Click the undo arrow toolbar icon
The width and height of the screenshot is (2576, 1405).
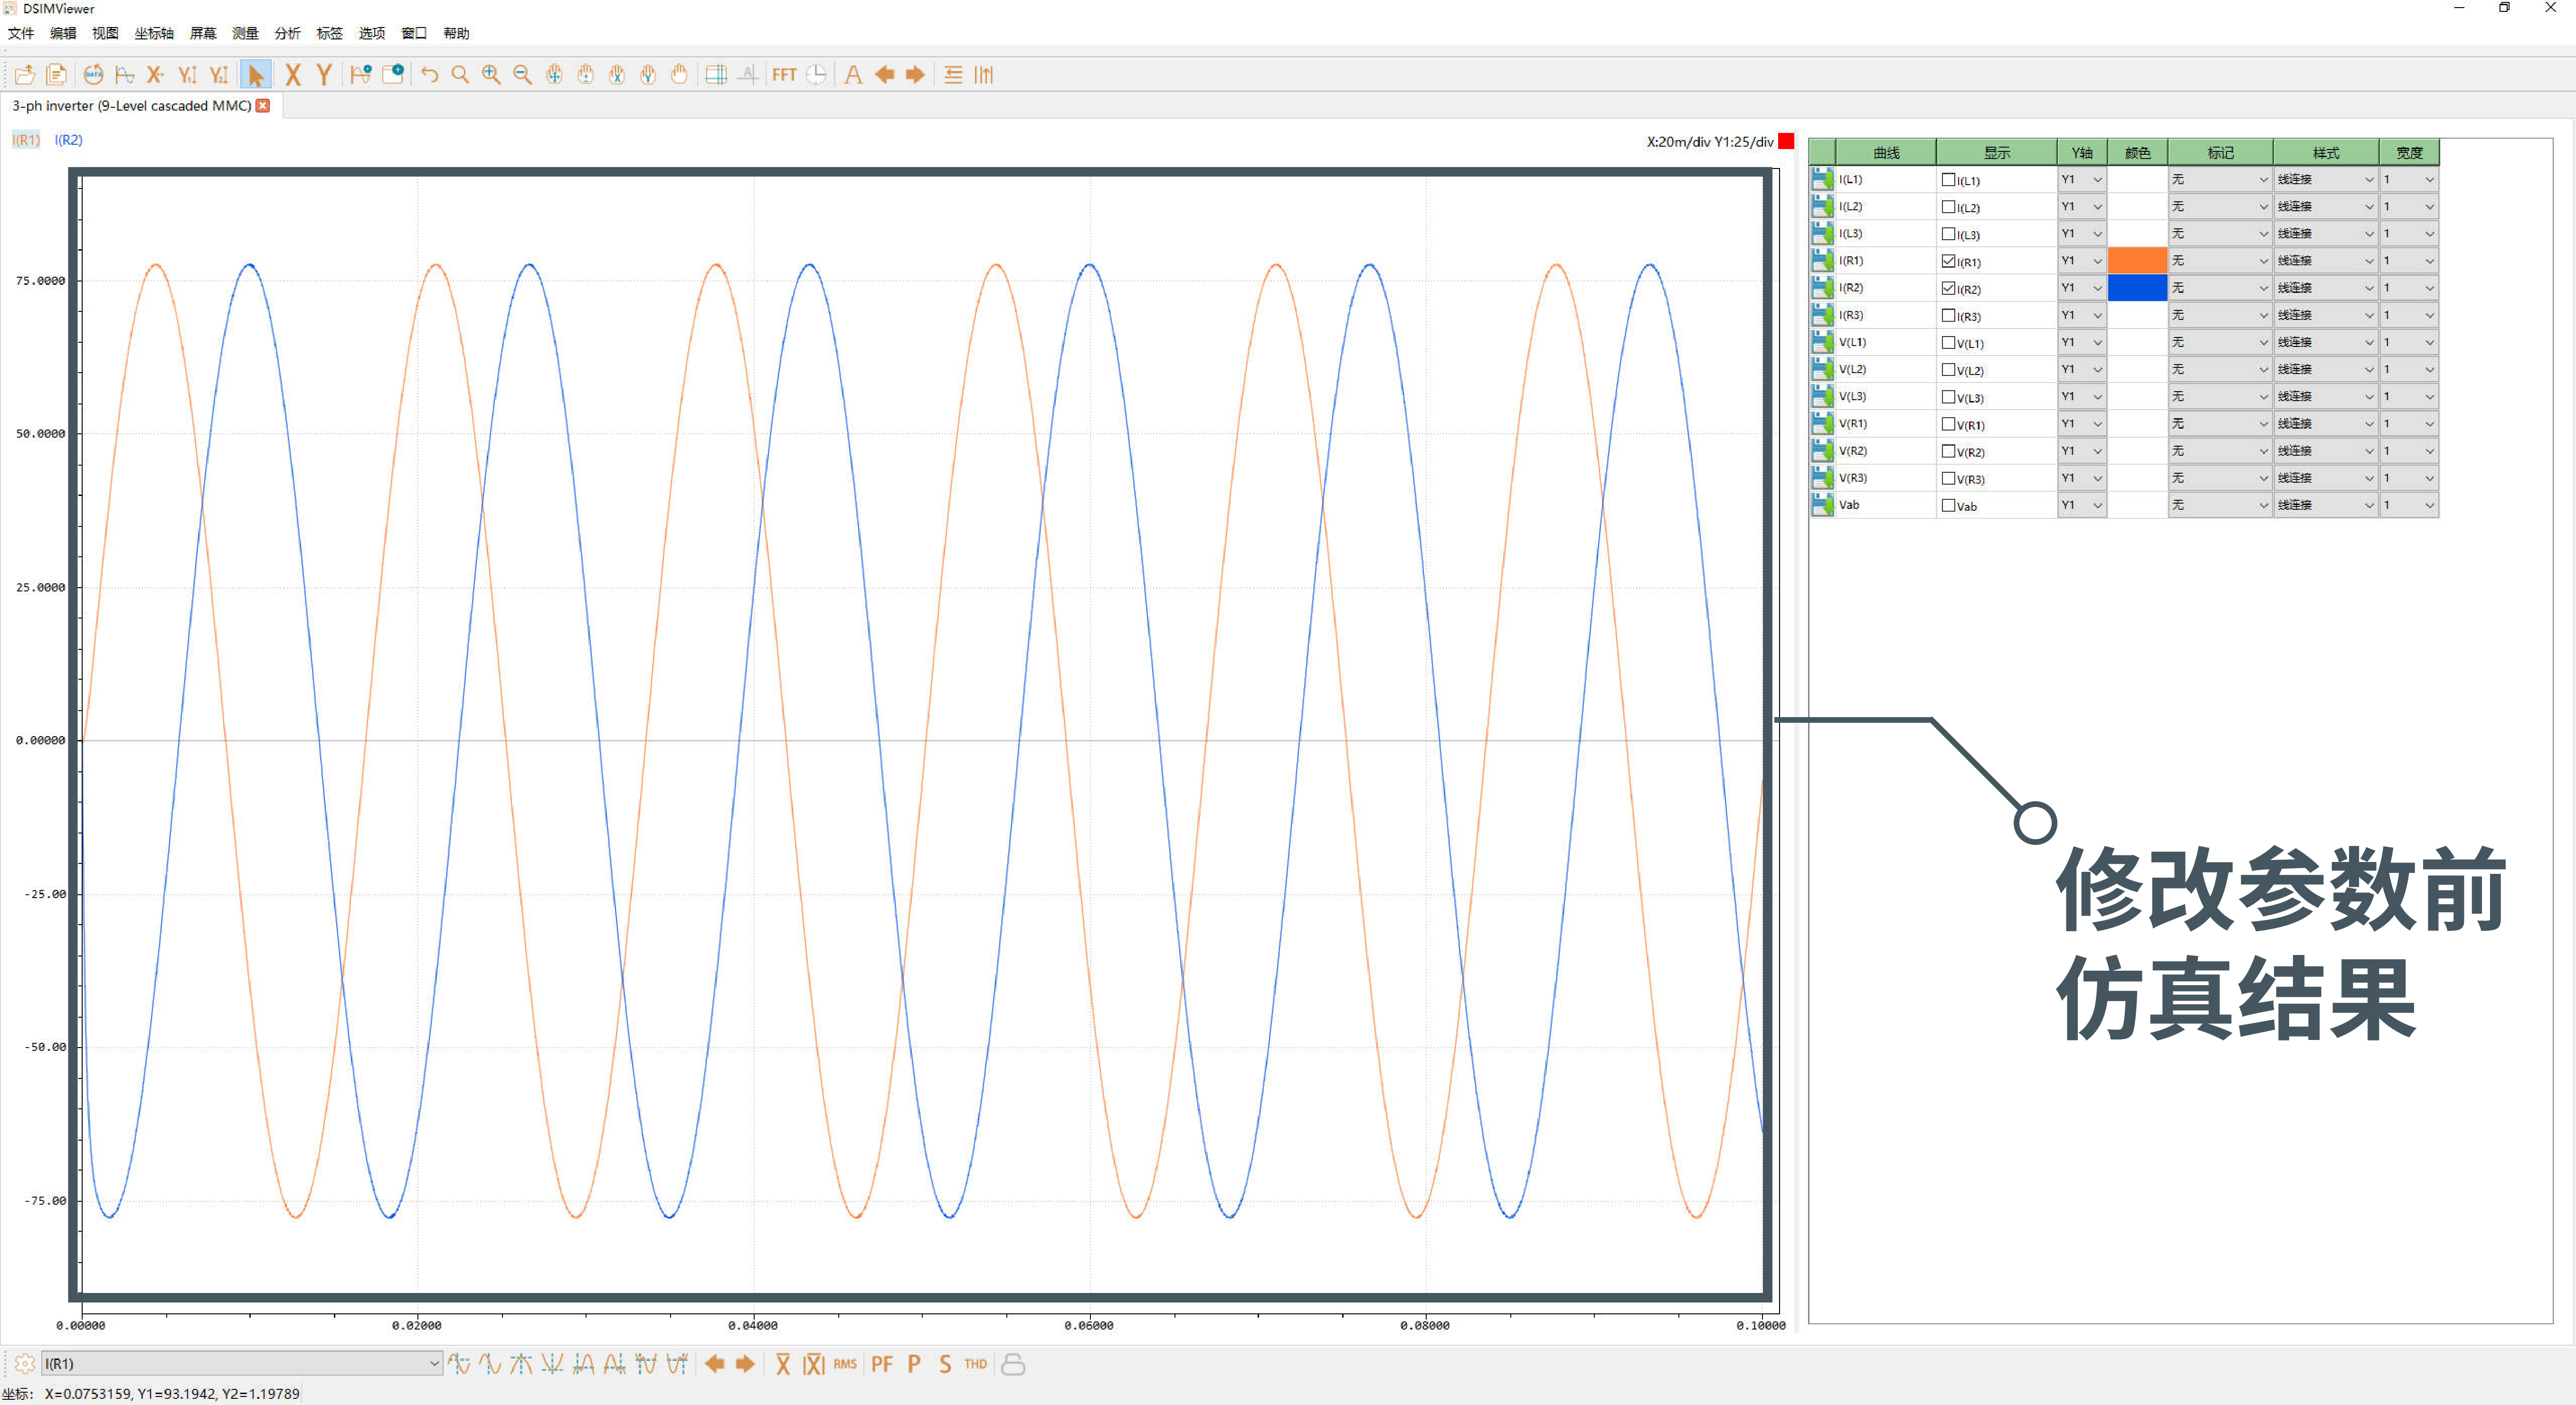pos(429,75)
